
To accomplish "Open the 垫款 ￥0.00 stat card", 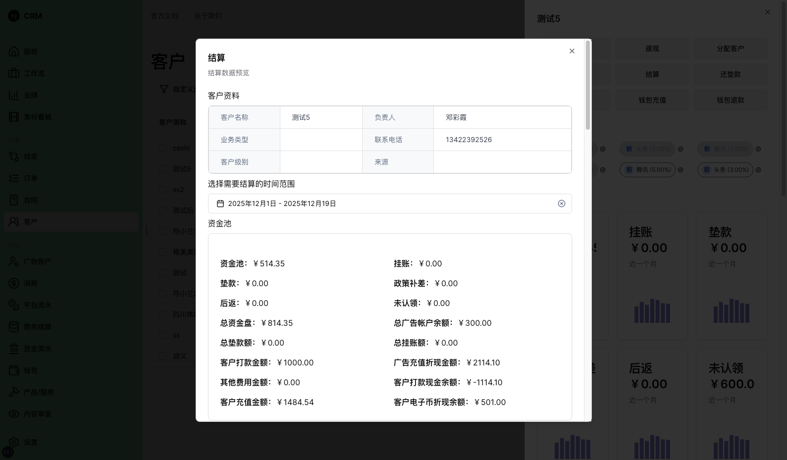I will [732, 276].
